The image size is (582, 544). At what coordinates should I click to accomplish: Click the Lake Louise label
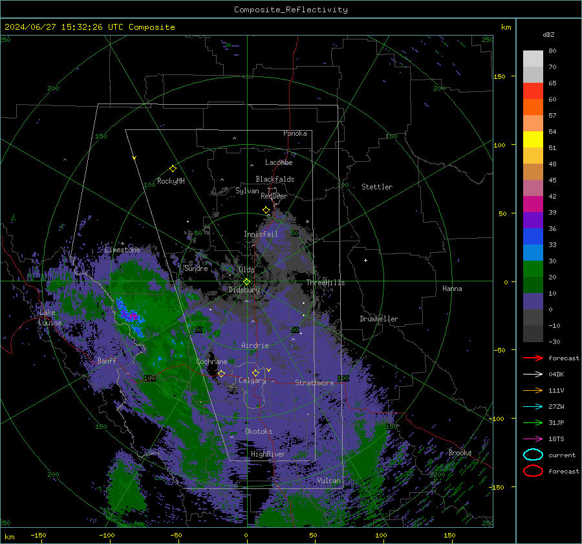pyautogui.click(x=50, y=318)
